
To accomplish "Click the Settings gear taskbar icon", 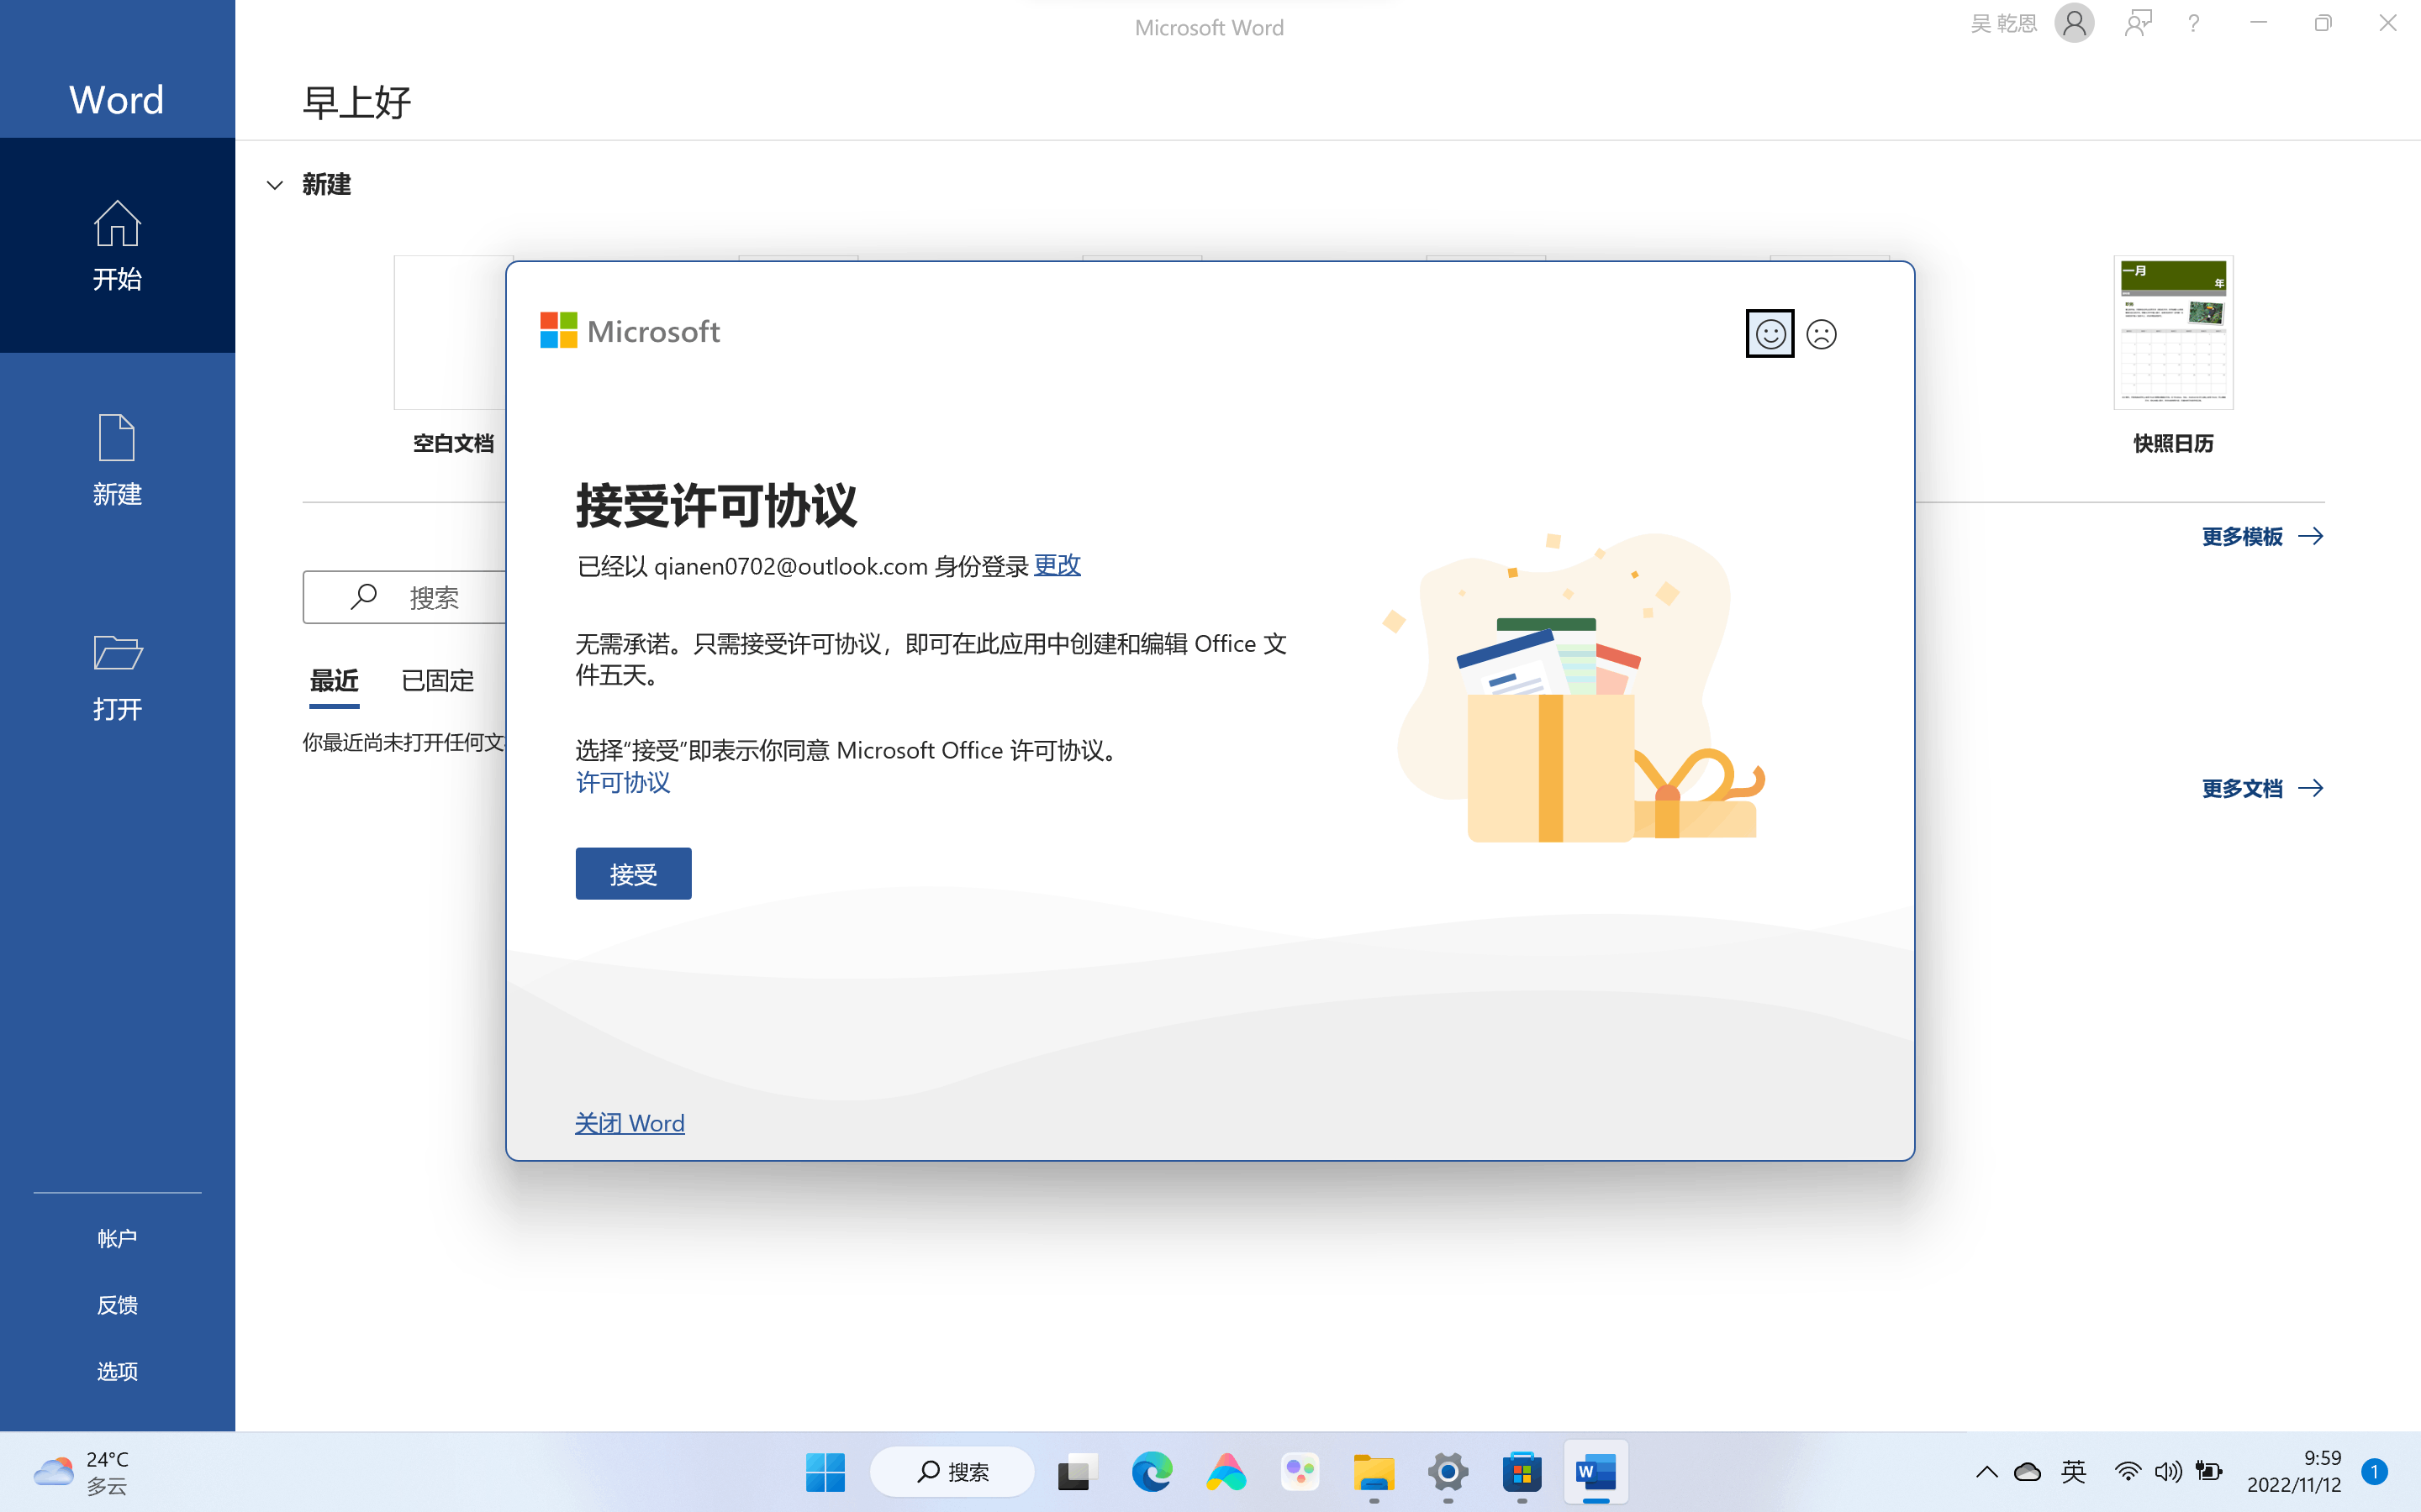I will [x=1448, y=1472].
